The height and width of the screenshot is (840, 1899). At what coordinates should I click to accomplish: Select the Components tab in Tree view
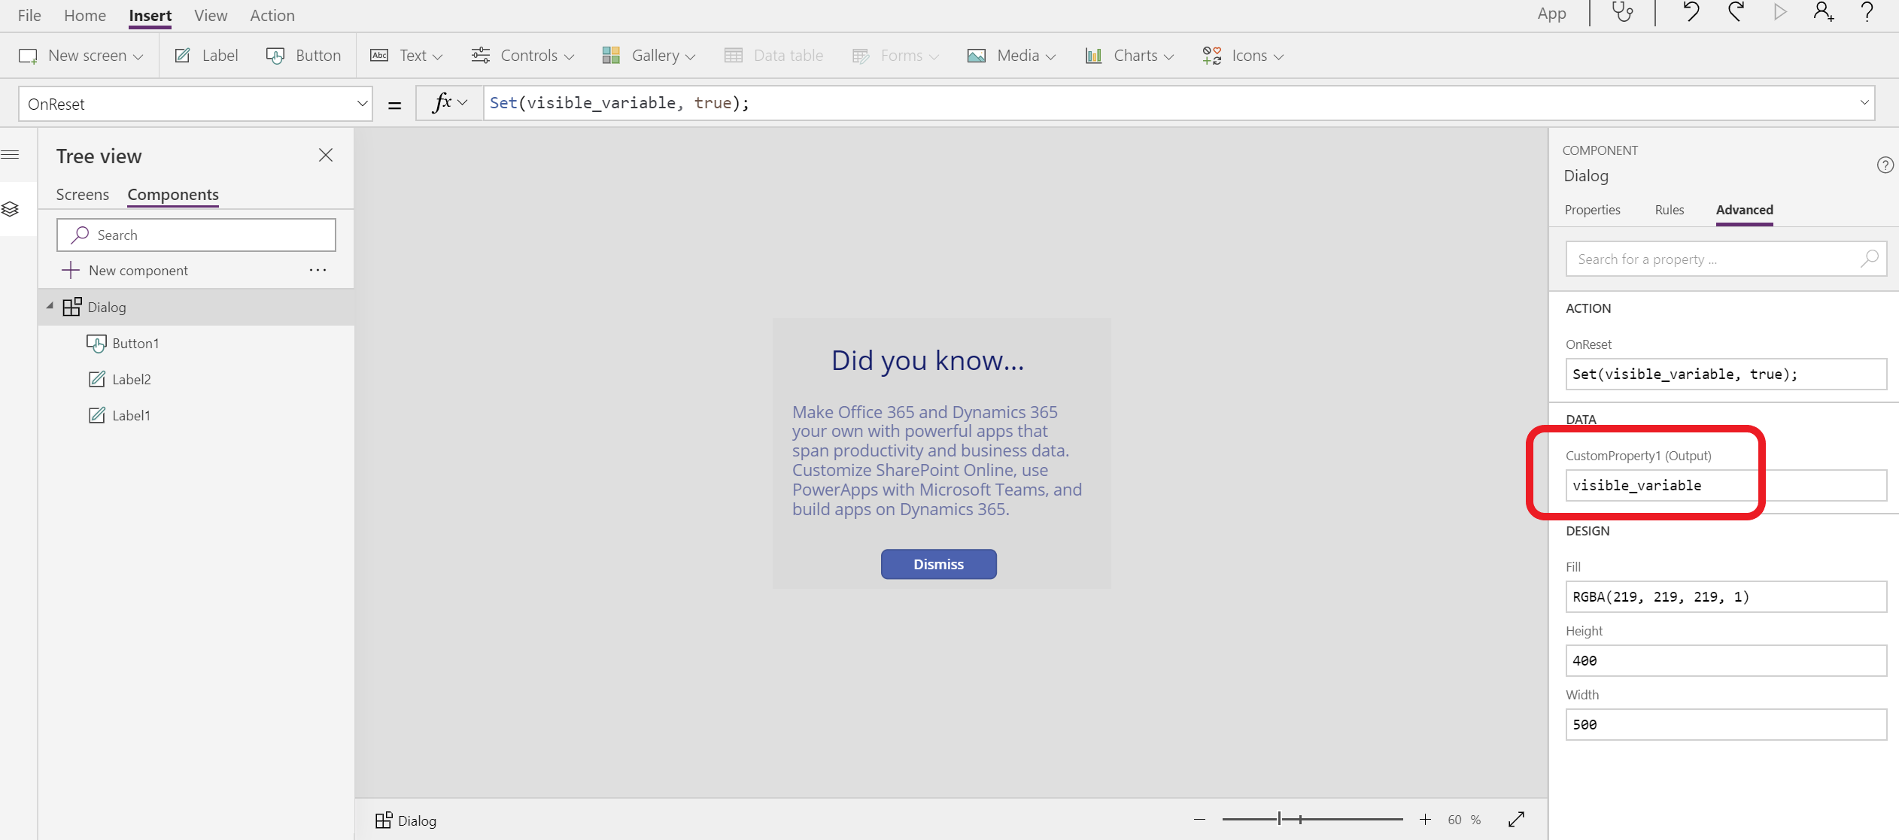pyautogui.click(x=173, y=194)
